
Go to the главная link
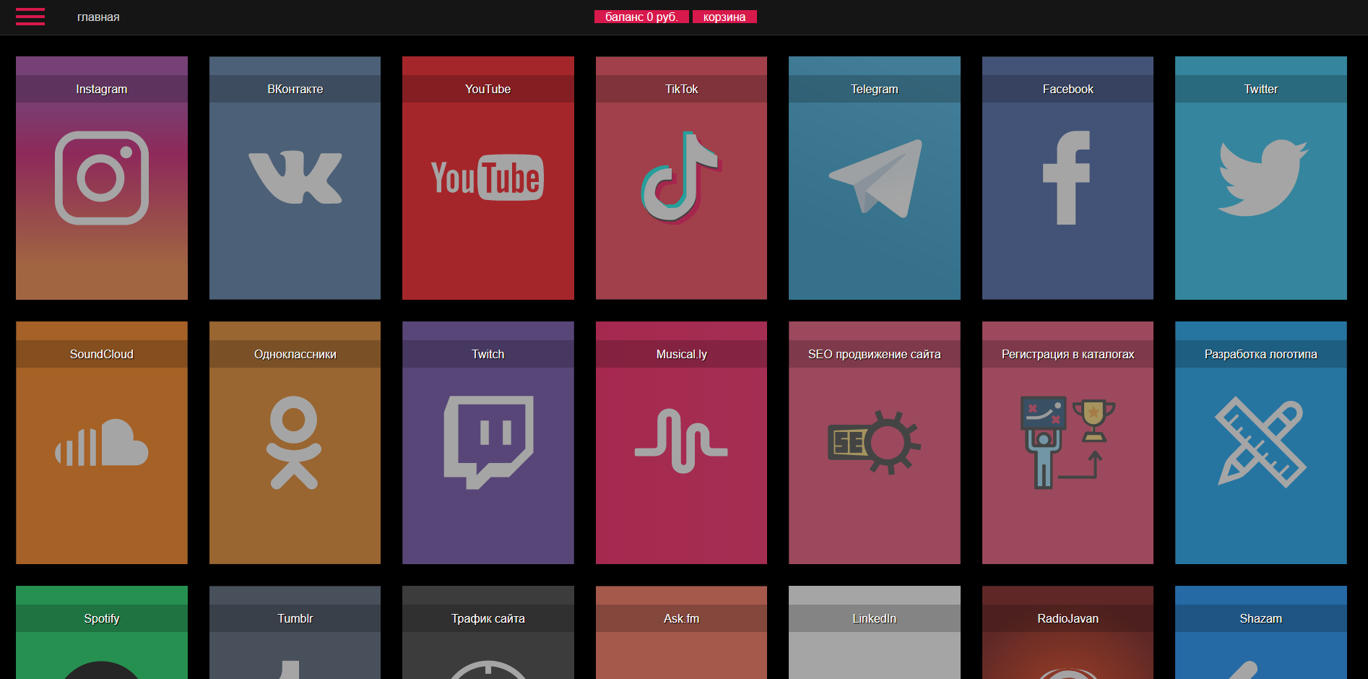point(98,17)
